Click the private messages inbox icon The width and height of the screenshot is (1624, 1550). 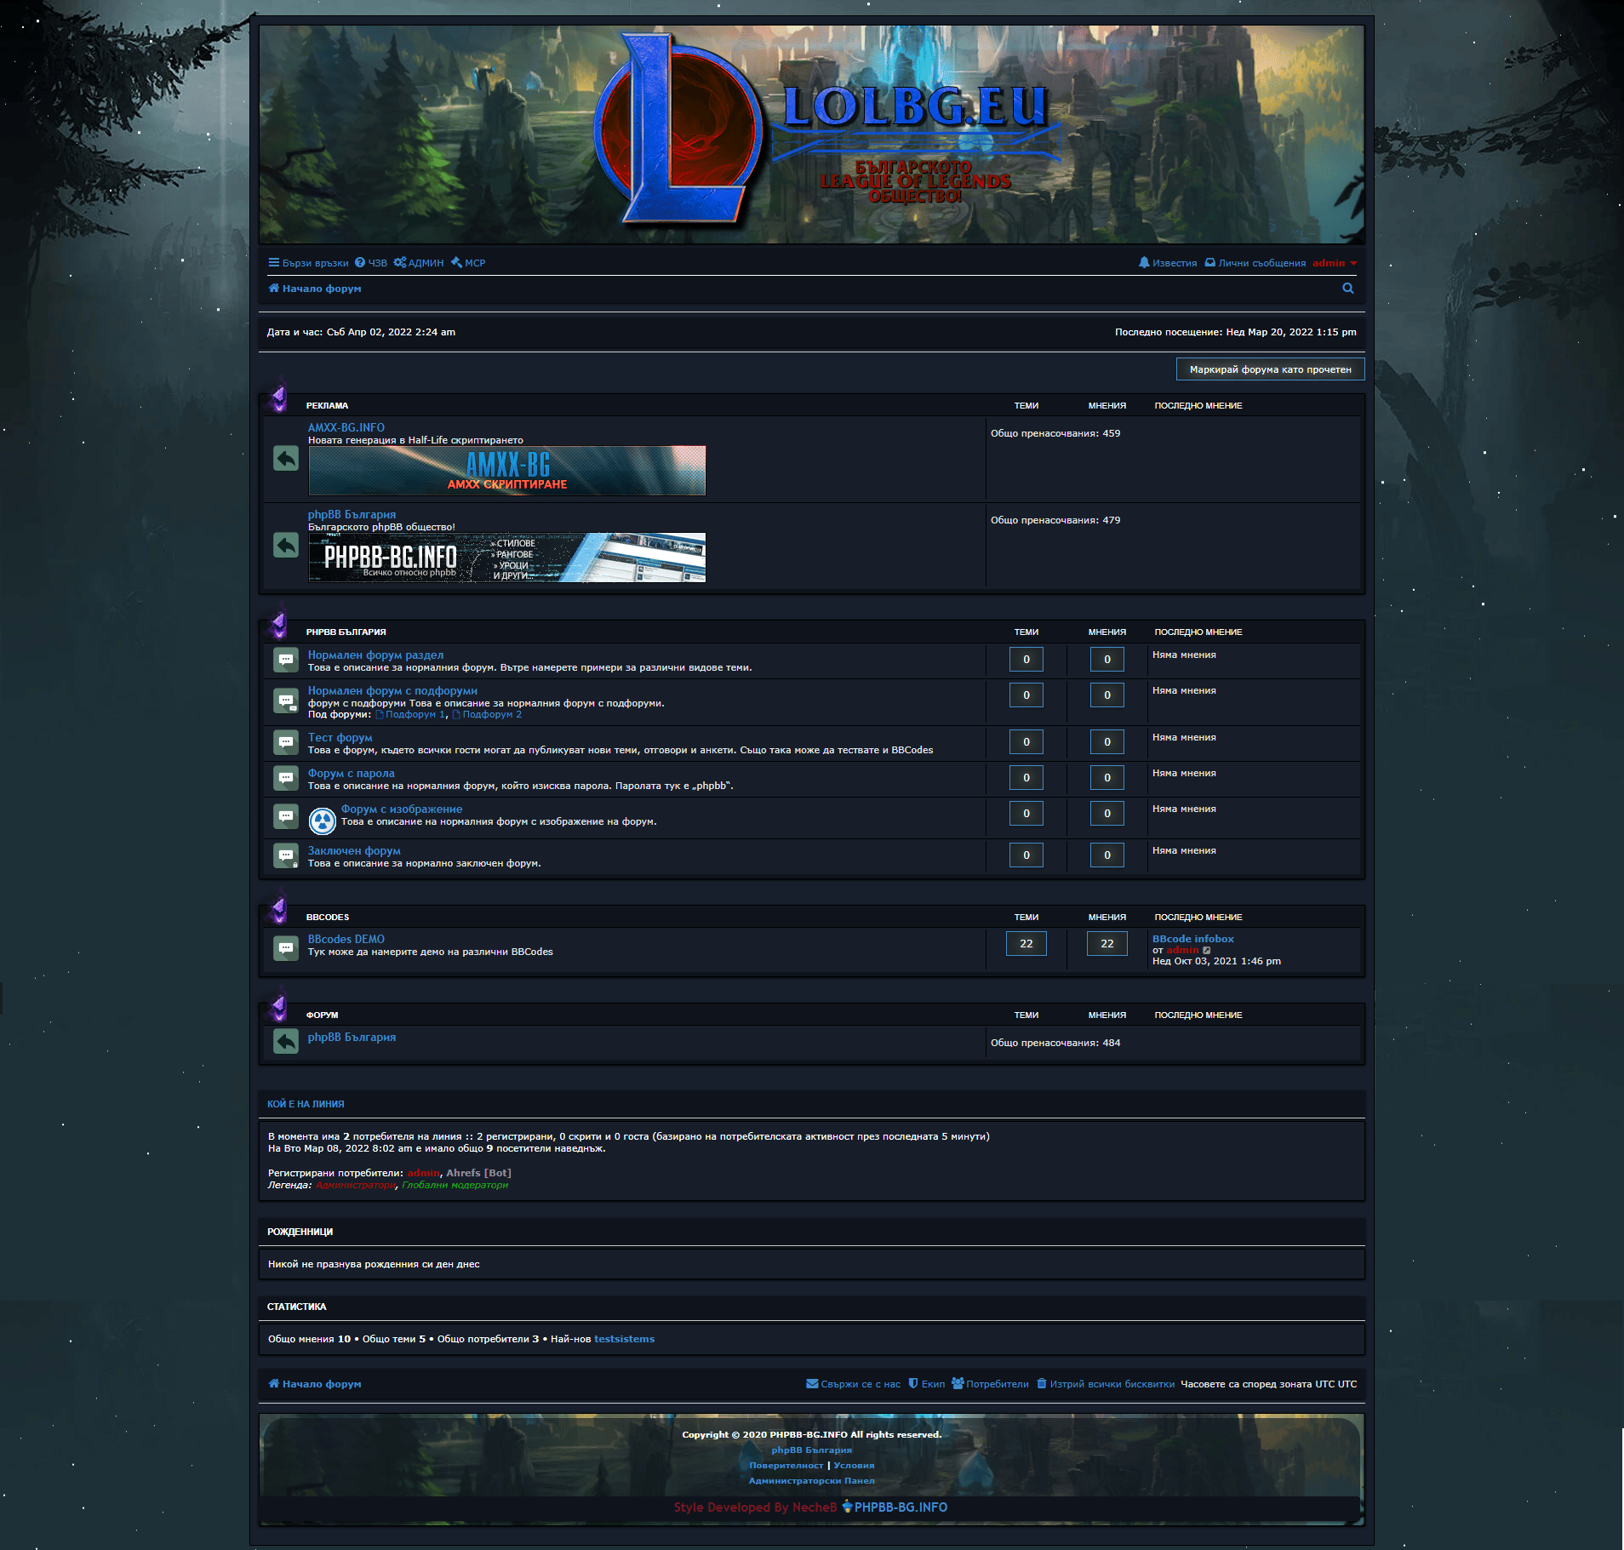pyautogui.click(x=1210, y=263)
